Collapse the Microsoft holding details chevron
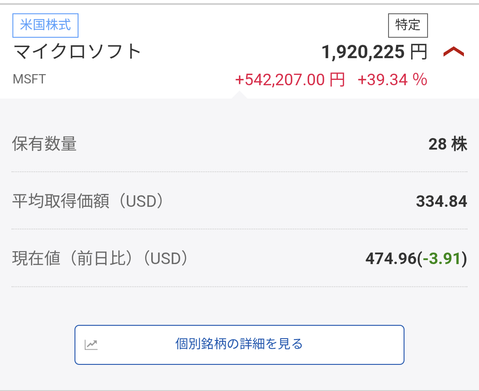The height and width of the screenshot is (391, 479). click(x=453, y=52)
